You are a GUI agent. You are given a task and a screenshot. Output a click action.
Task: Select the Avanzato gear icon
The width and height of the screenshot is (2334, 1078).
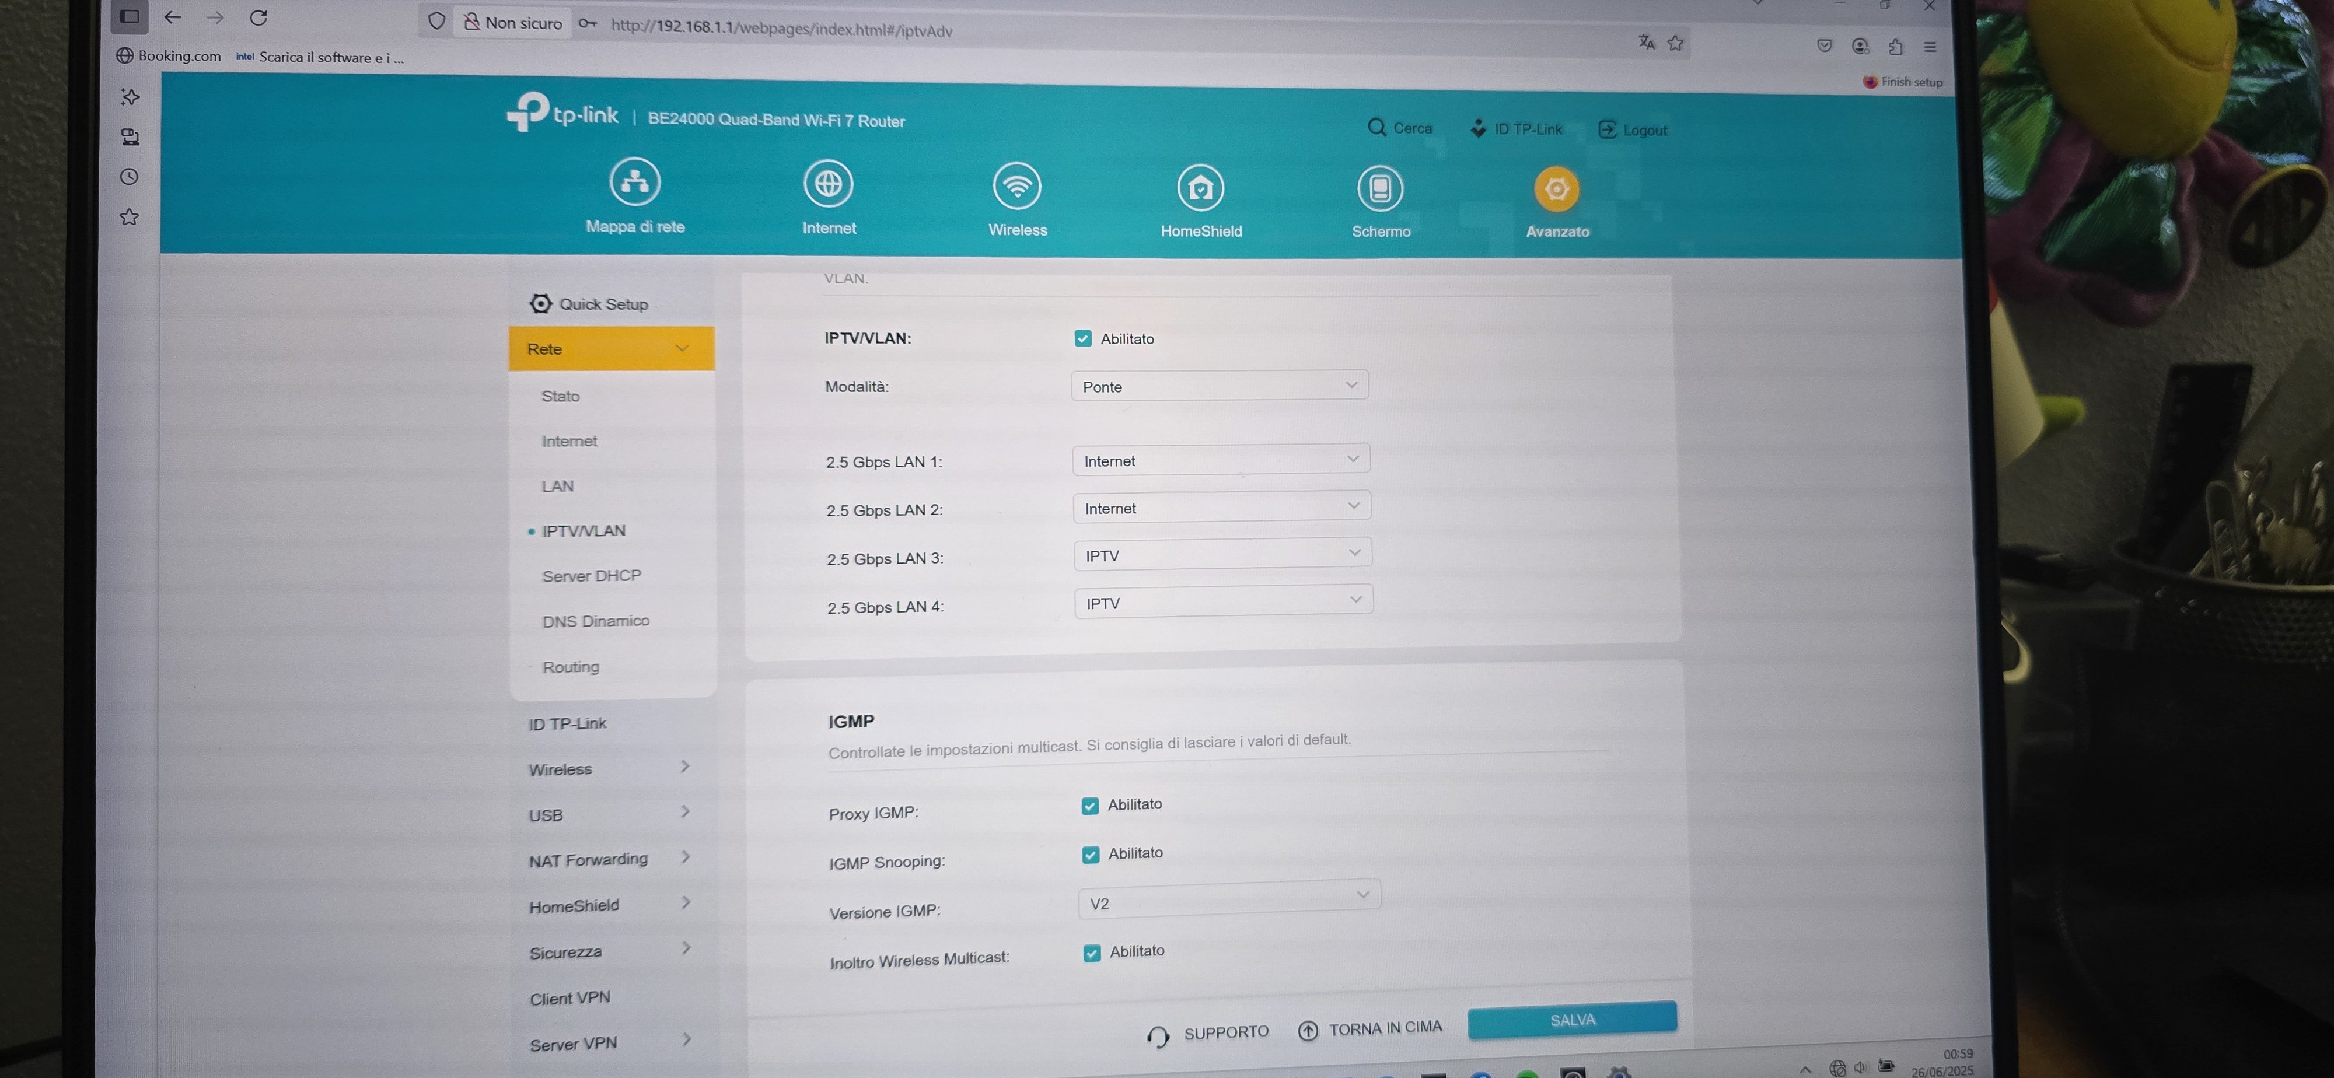pyautogui.click(x=1556, y=190)
